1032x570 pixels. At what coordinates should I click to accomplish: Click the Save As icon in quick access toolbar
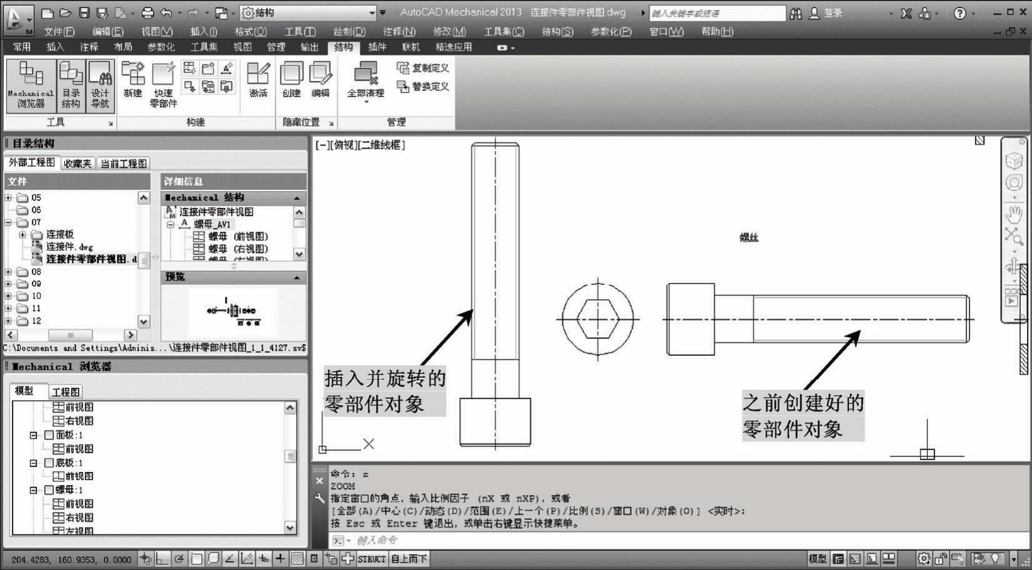[102, 12]
